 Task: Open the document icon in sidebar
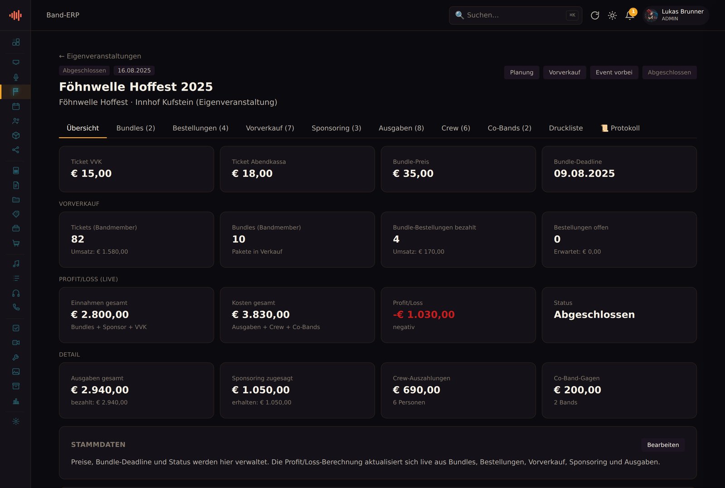[16, 185]
